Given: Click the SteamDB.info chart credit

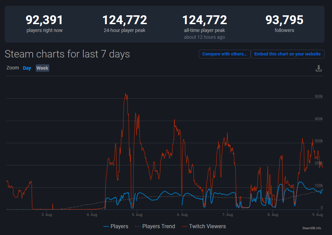Looking at the screenshot, I should 312,228.
